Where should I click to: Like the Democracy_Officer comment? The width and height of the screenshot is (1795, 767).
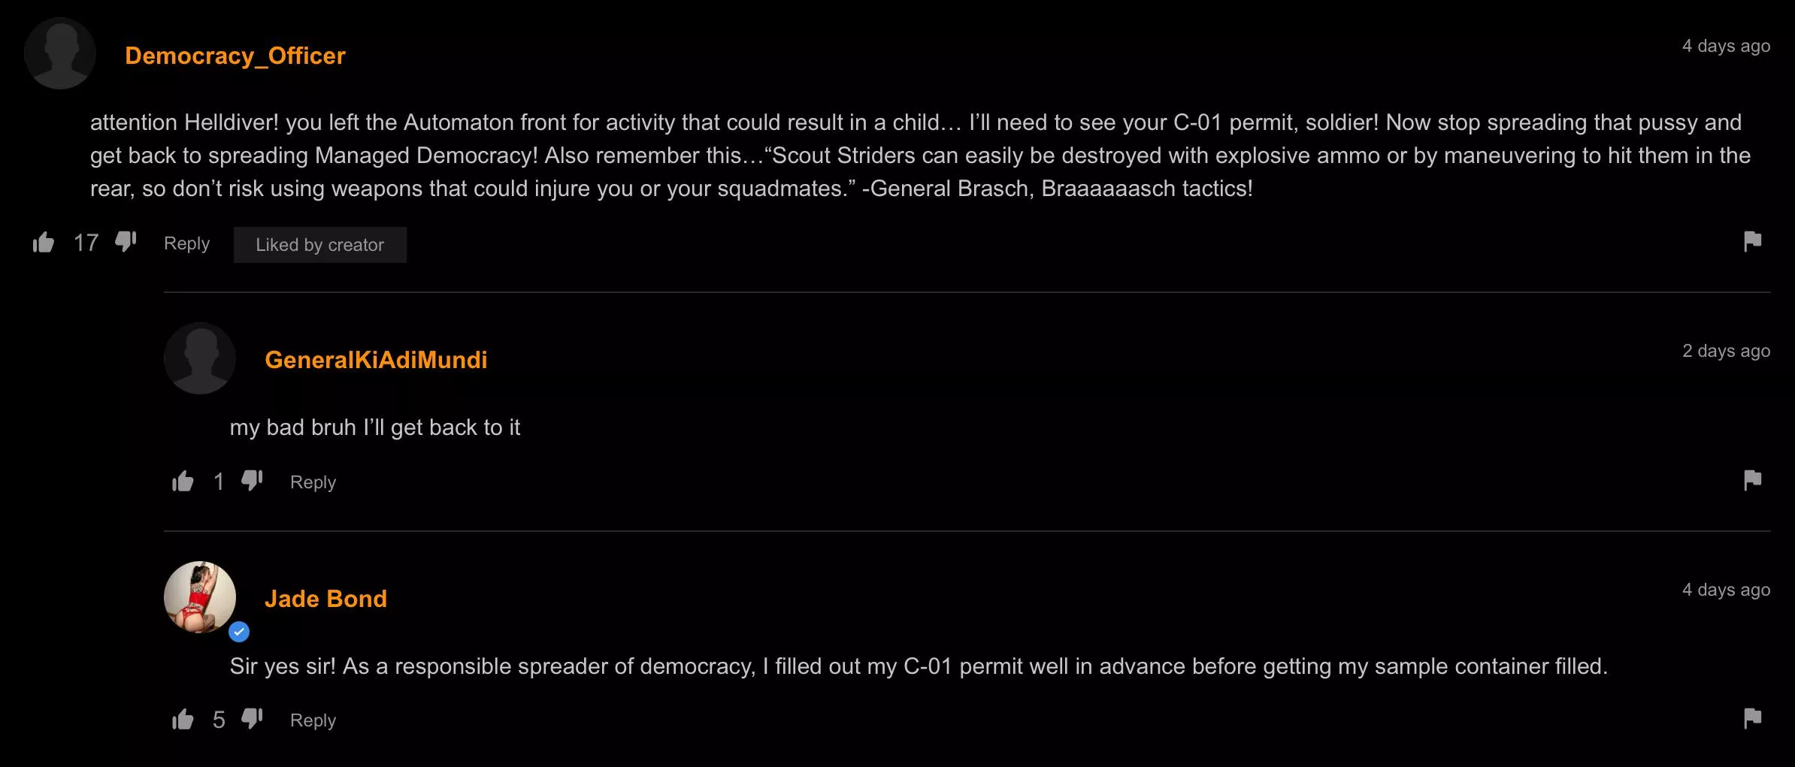pyautogui.click(x=44, y=243)
